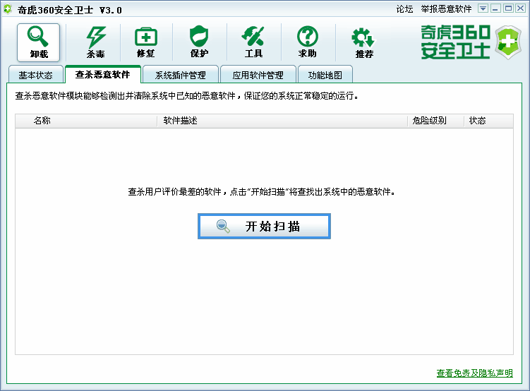This screenshot has width=530, height=391.
Task: Close the 360安全卫士 window
Action: point(521,8)
